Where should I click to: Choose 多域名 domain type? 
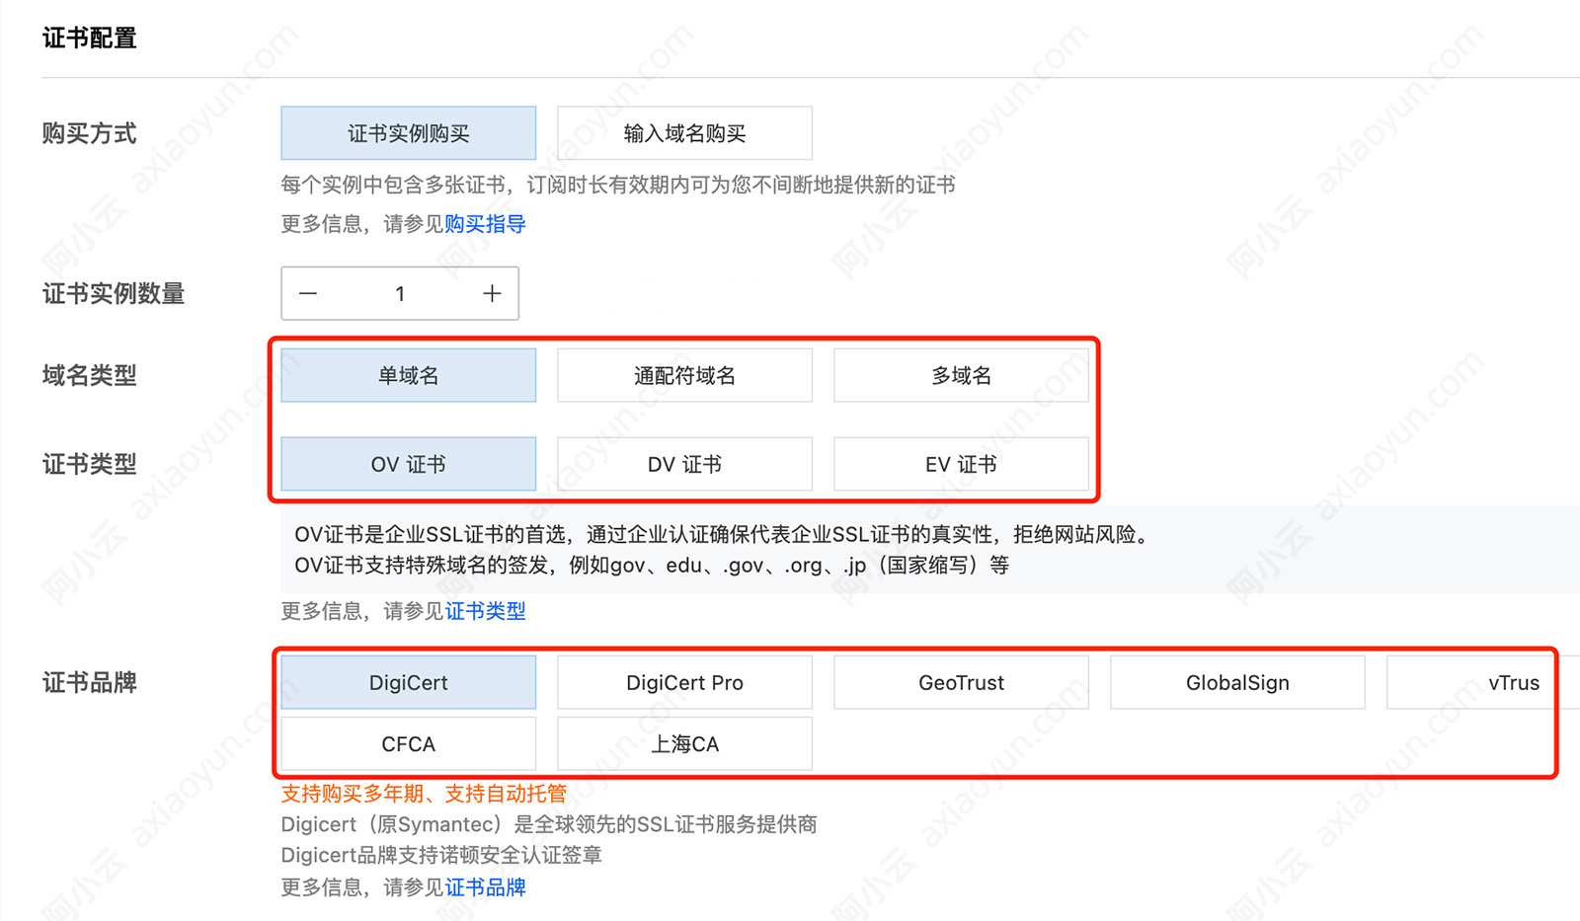(961, 375)
